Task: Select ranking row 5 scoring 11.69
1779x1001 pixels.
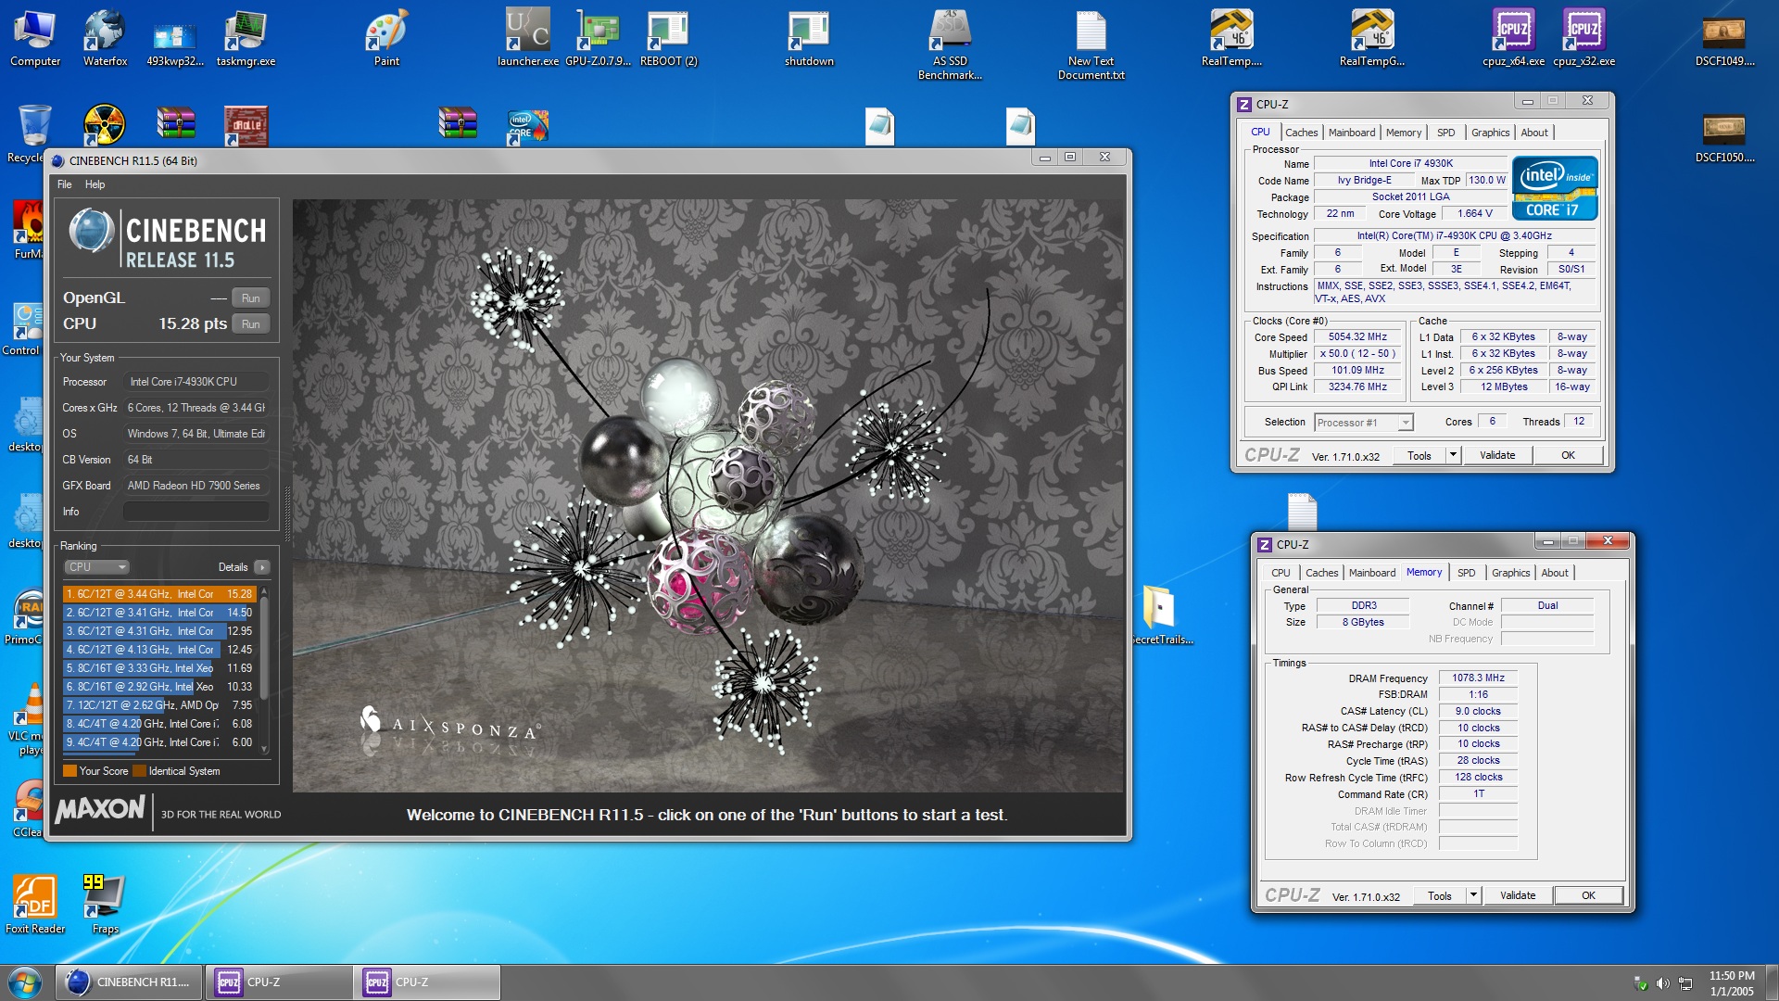Action: pyautogui.click(x=159, y=668)
